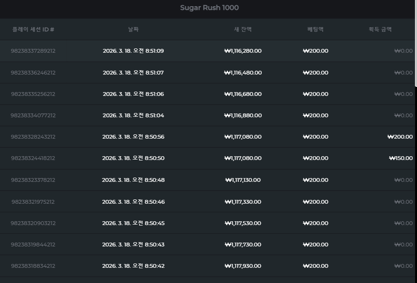Click the 날짜 column header
417x283 pixels.
133,29
